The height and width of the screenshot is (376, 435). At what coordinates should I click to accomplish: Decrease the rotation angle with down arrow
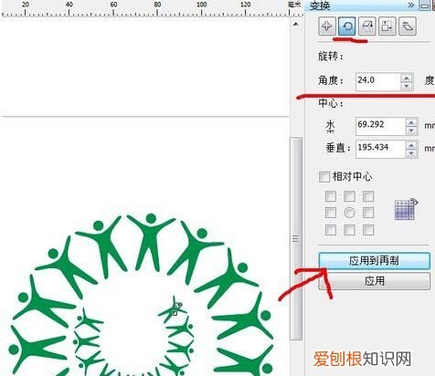pos(407,86)
